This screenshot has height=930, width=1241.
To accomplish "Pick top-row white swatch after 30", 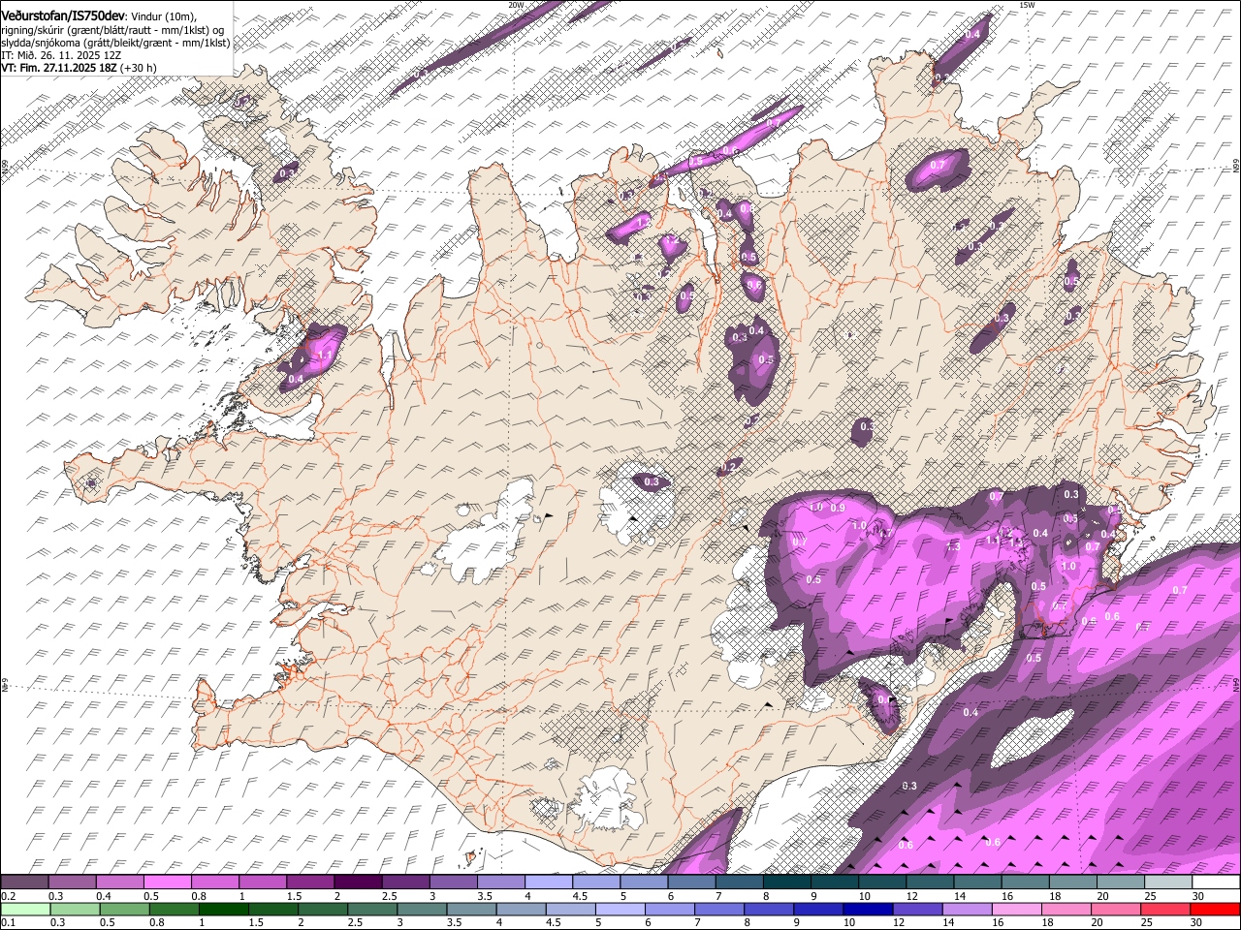I will 1217,883.
